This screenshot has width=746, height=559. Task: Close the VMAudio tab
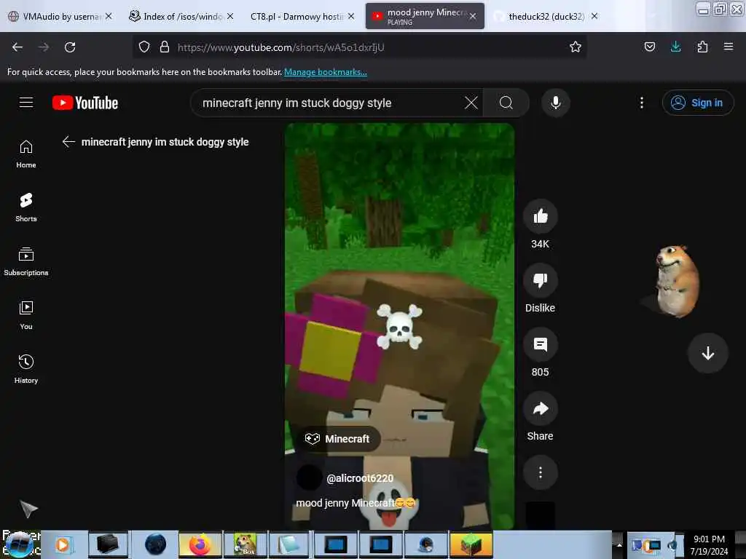109,16
